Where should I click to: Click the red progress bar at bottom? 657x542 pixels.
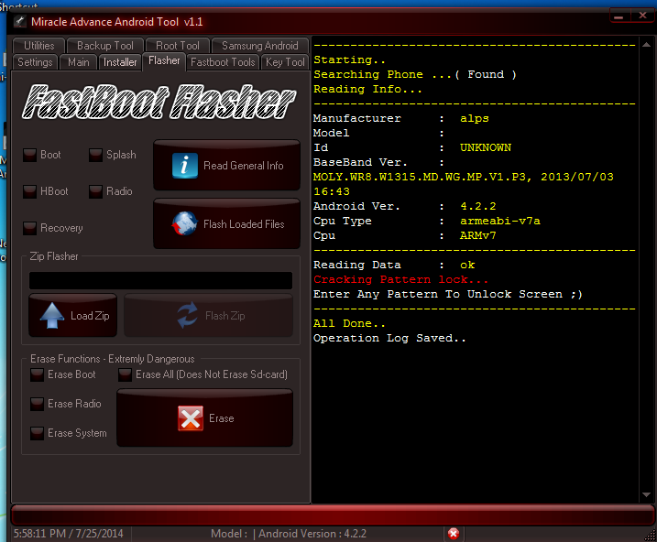coord(333,515)
